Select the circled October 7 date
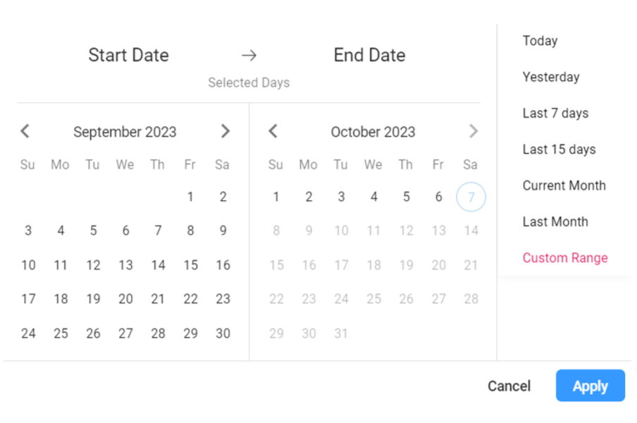Viewport: 637px width, 423px height. coord(471,197)
